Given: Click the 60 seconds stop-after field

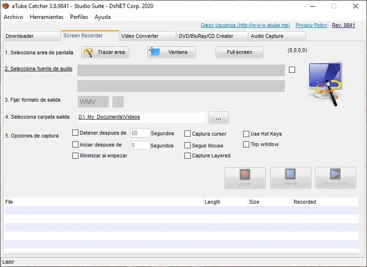Looking at the screenshot, I should pyautogui.click(x=140, y=133).
